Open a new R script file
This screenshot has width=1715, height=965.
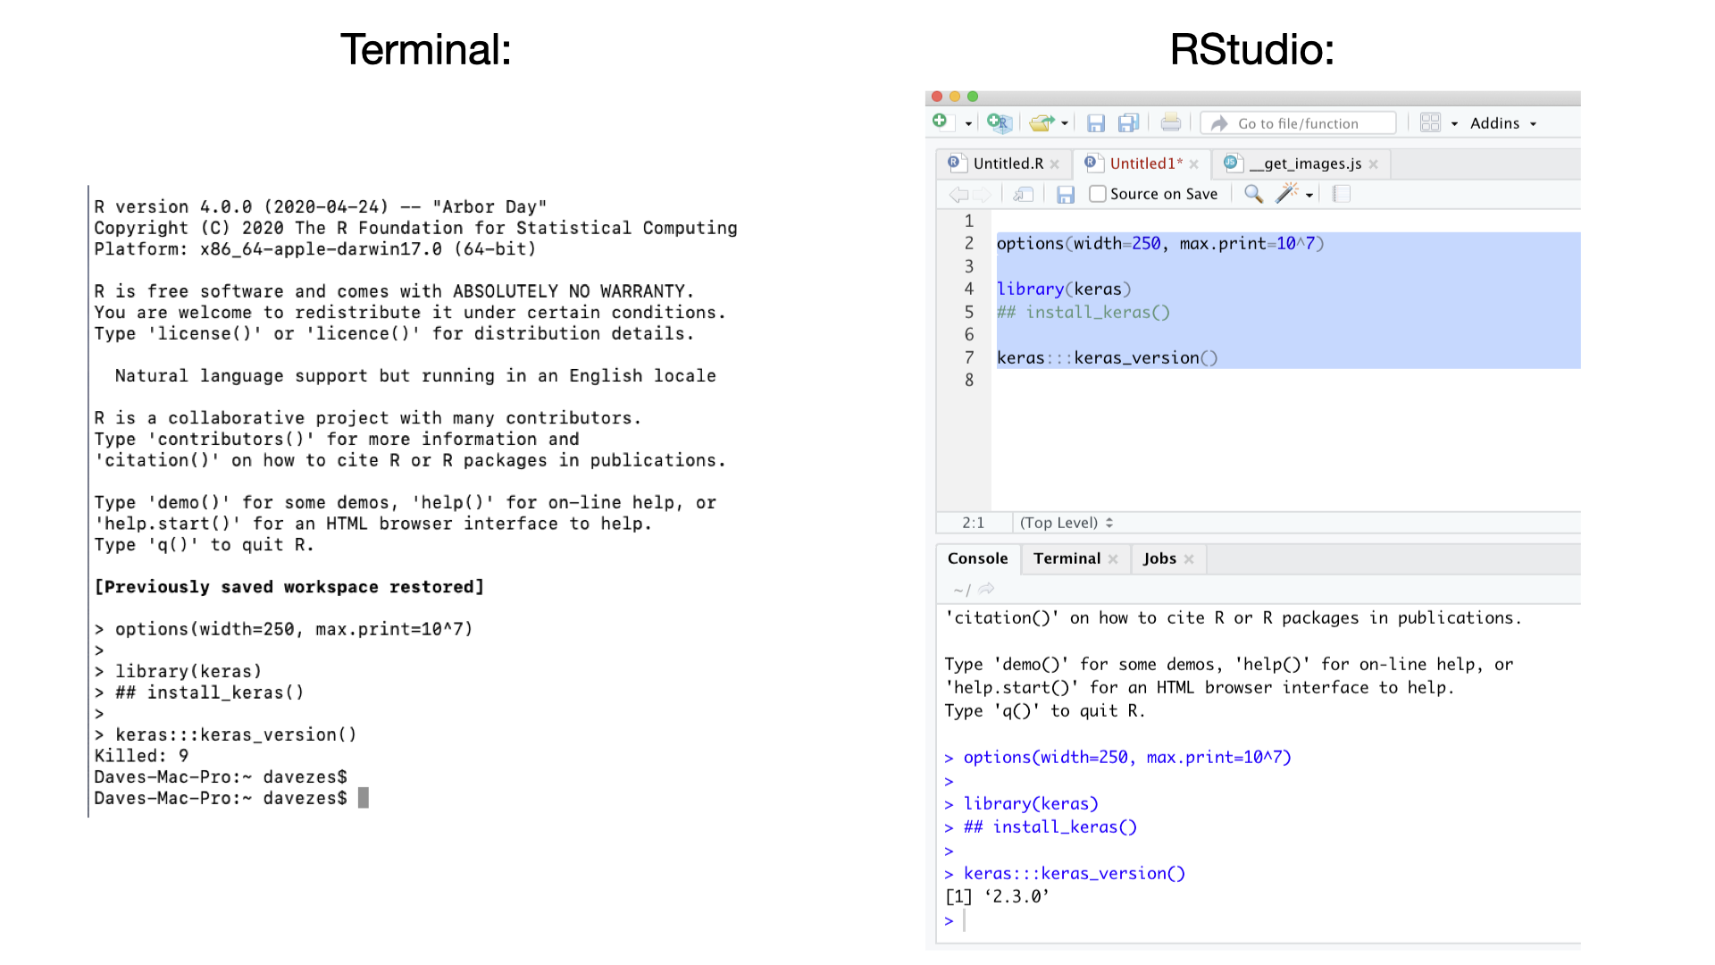(x=940, y=122)
